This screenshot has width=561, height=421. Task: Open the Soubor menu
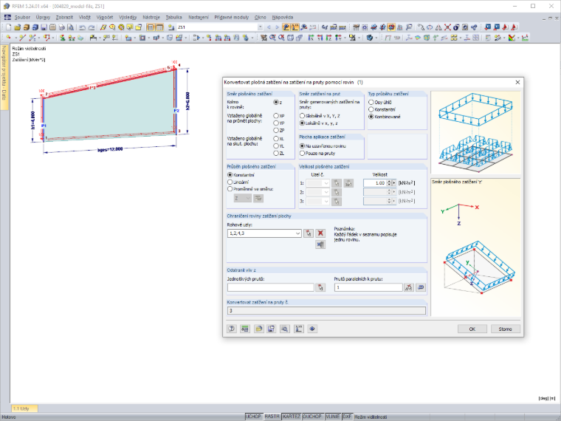click(x=22, y=17)
